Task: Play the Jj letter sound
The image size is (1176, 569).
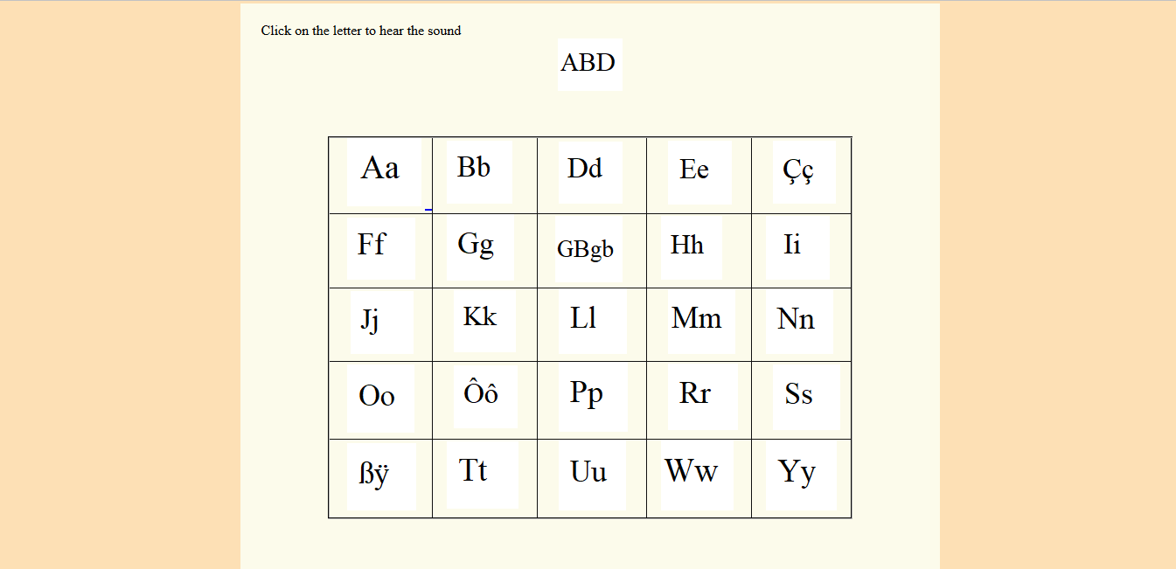Action: 382,323
